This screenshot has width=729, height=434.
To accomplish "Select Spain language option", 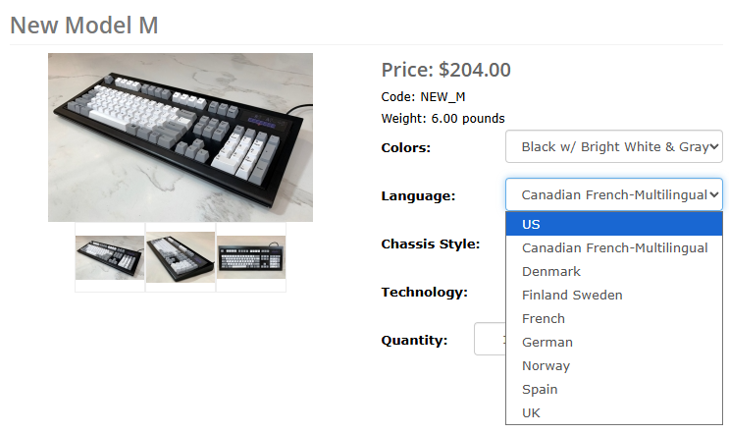I will pyautogui.click(x=613, y=390).
